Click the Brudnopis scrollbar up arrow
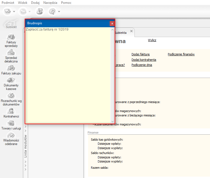Image resolution: width=210 pixels, height=178 pixels. pos(112,30)
